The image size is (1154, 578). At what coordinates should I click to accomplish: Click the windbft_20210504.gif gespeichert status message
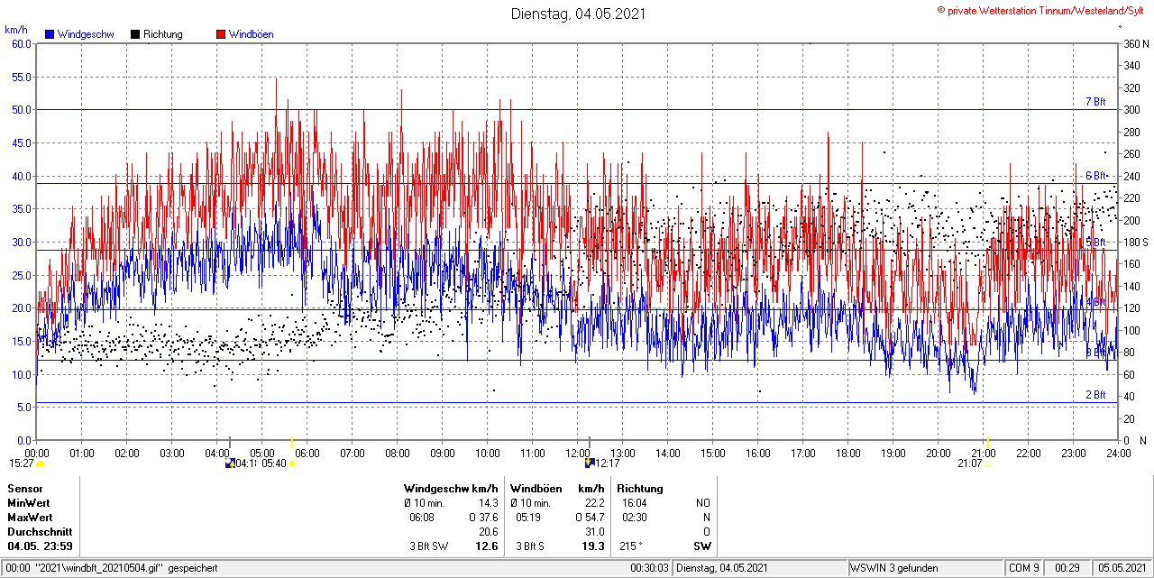112,568
